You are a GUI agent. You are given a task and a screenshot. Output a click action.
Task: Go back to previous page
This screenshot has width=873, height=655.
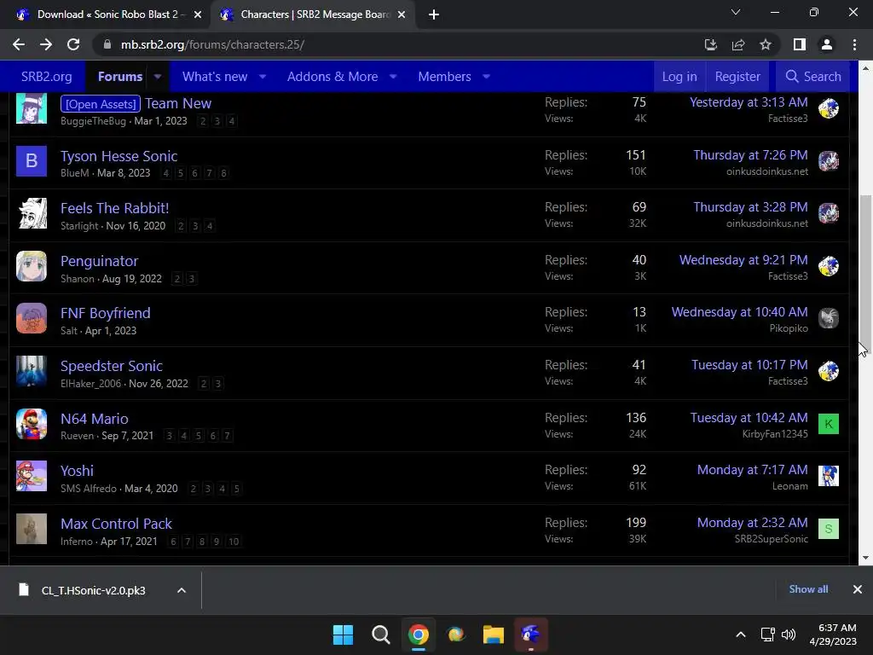coord(19,44)
